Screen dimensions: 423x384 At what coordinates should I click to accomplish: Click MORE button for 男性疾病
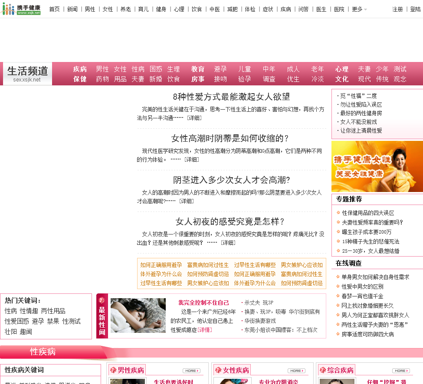pyautogui.click(x=191, y=371)
